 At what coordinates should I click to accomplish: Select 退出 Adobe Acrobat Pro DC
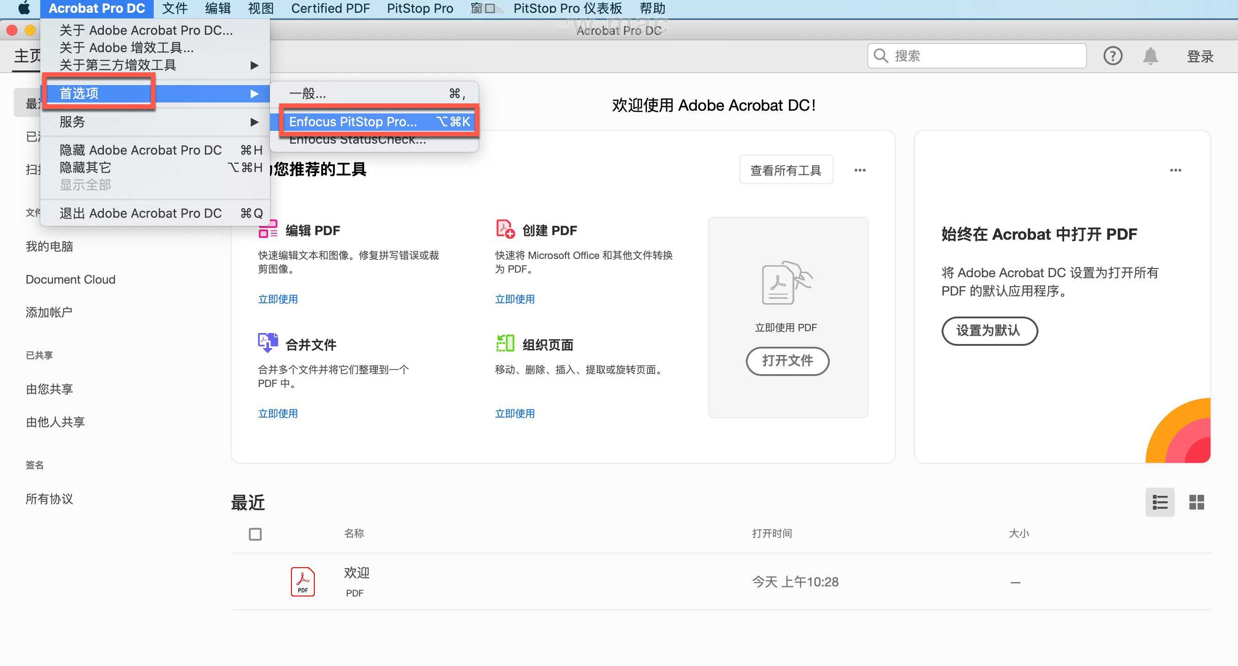point(155,213)
